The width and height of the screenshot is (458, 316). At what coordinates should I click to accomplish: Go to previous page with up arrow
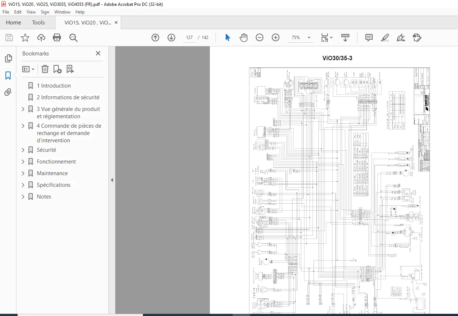tap(155, 38)
